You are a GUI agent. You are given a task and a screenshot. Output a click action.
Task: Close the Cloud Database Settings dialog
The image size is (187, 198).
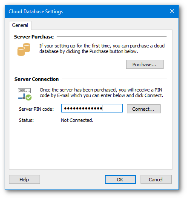tap(172, 11)
